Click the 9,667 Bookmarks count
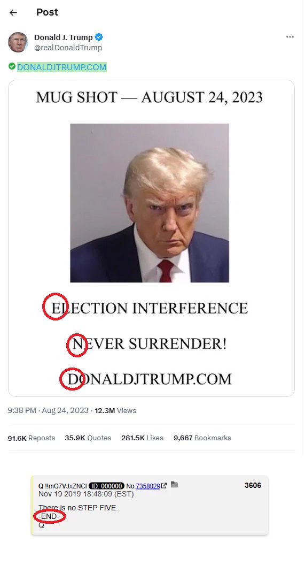 point(202,438)
